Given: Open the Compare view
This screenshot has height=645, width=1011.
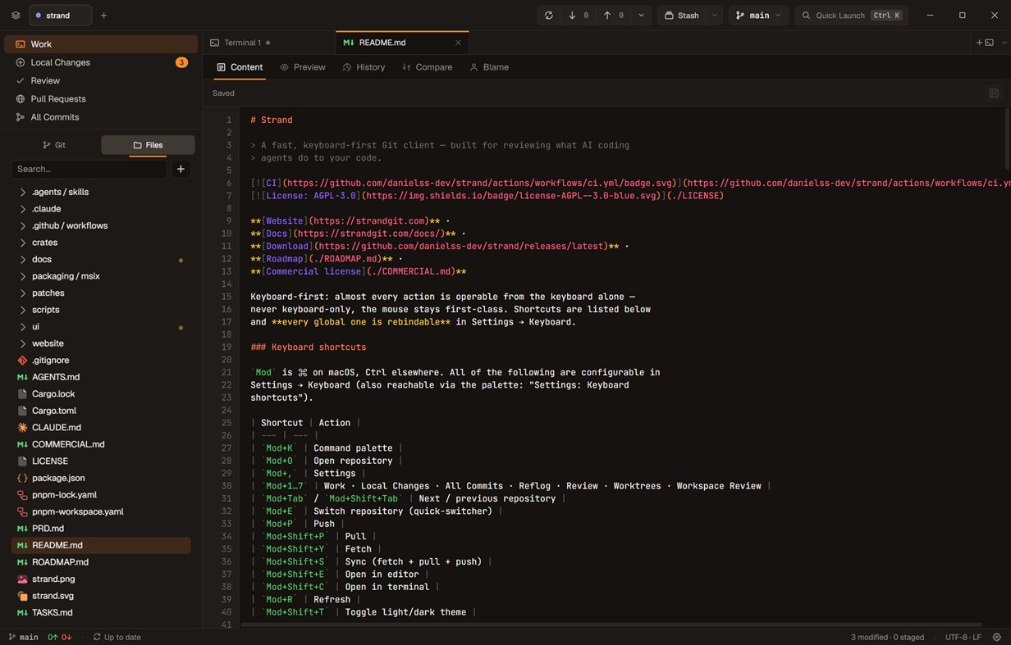Looking at the screenshot, I should 427,67.
